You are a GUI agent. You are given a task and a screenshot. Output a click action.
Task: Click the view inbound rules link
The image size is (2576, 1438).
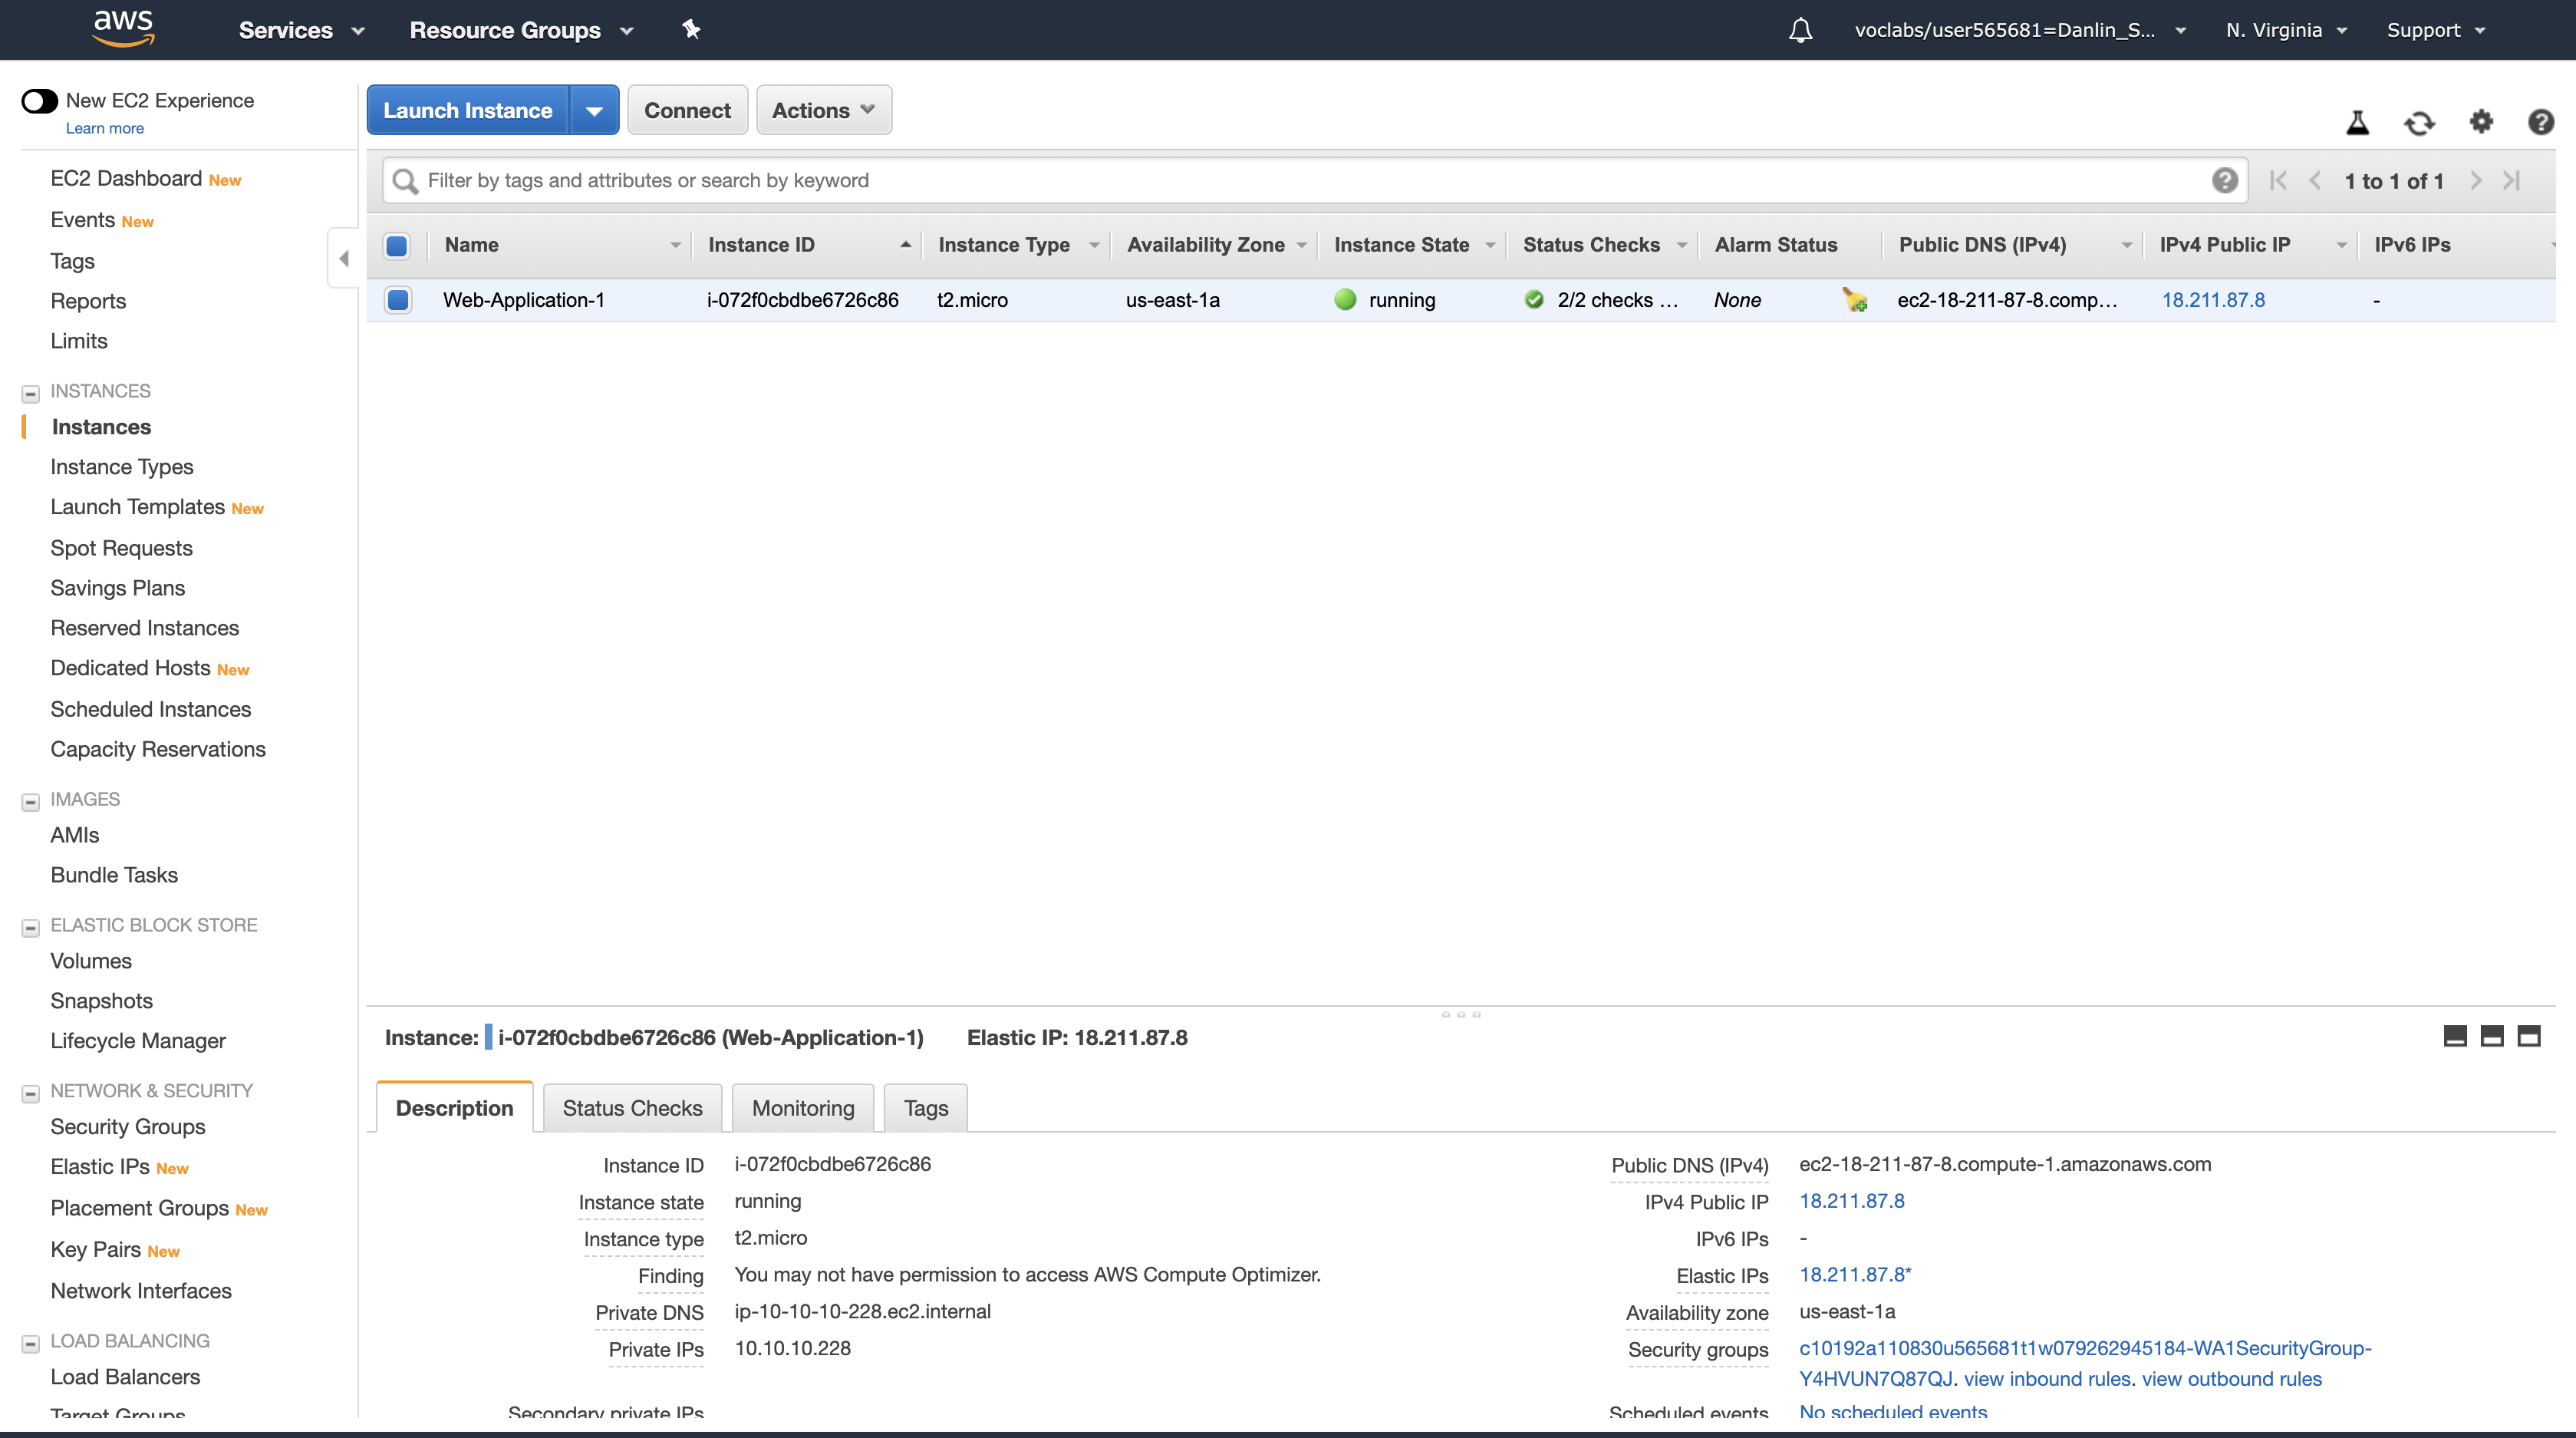2047,1379
